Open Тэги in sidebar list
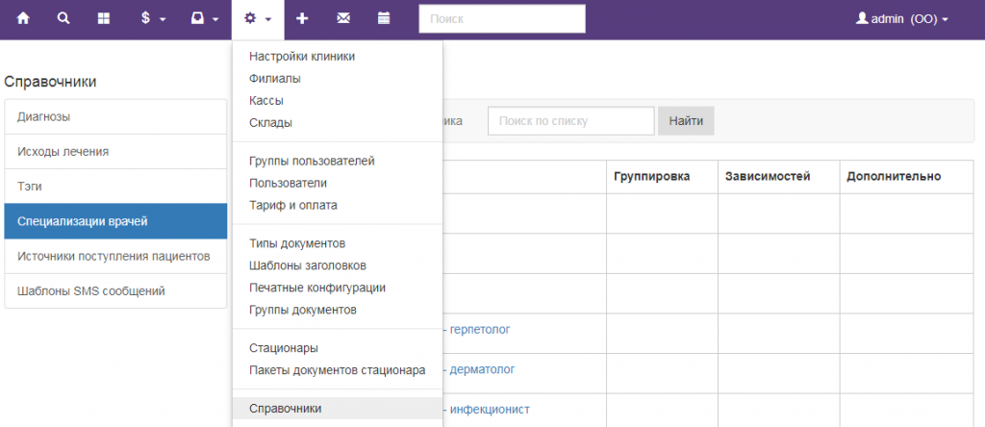985x427 pixels. click(115, 187)
